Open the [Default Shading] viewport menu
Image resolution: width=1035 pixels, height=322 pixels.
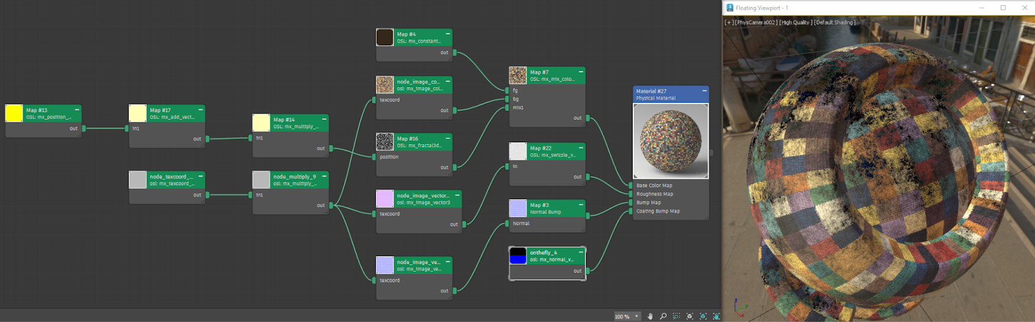point(834,23)
